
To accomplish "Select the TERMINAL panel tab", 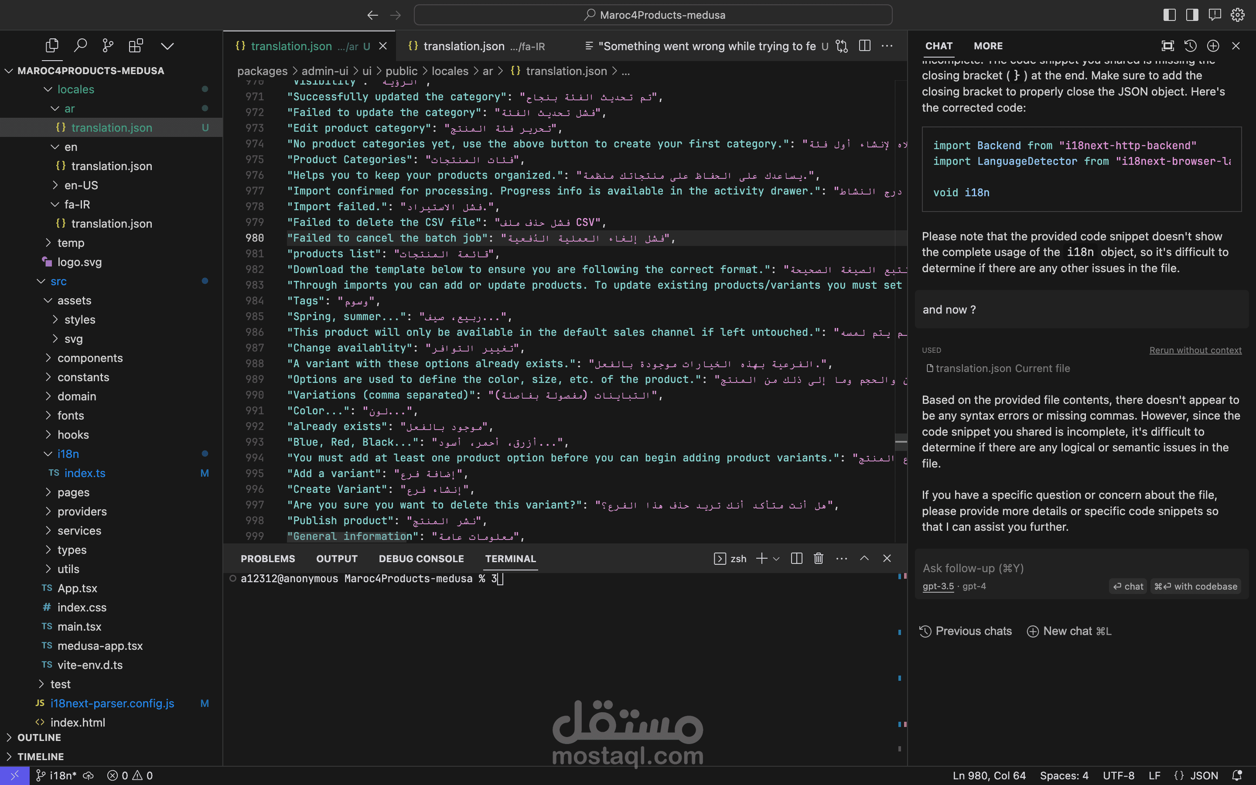I will tap(511, 559).
